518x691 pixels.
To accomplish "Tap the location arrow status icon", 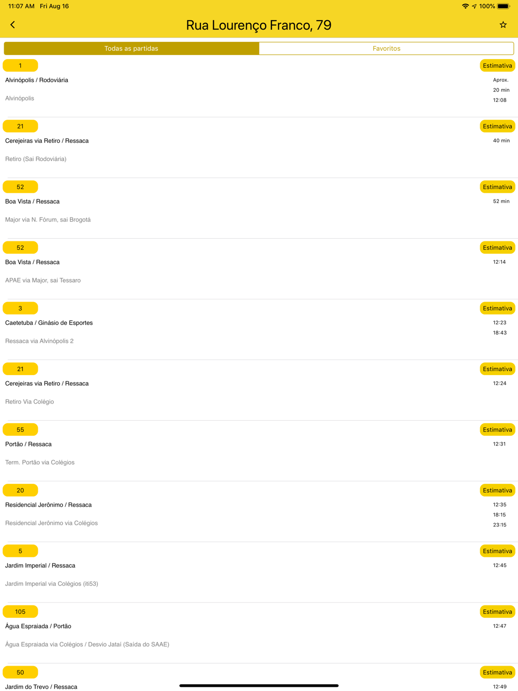I will click(x=474, y=6).
